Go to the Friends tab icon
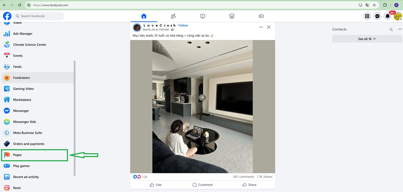Screen dimensions: 403x192 (x=173, y=16)
